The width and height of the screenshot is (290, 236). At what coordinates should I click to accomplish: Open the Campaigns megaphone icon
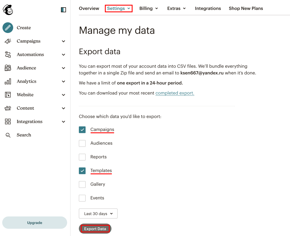8,41
